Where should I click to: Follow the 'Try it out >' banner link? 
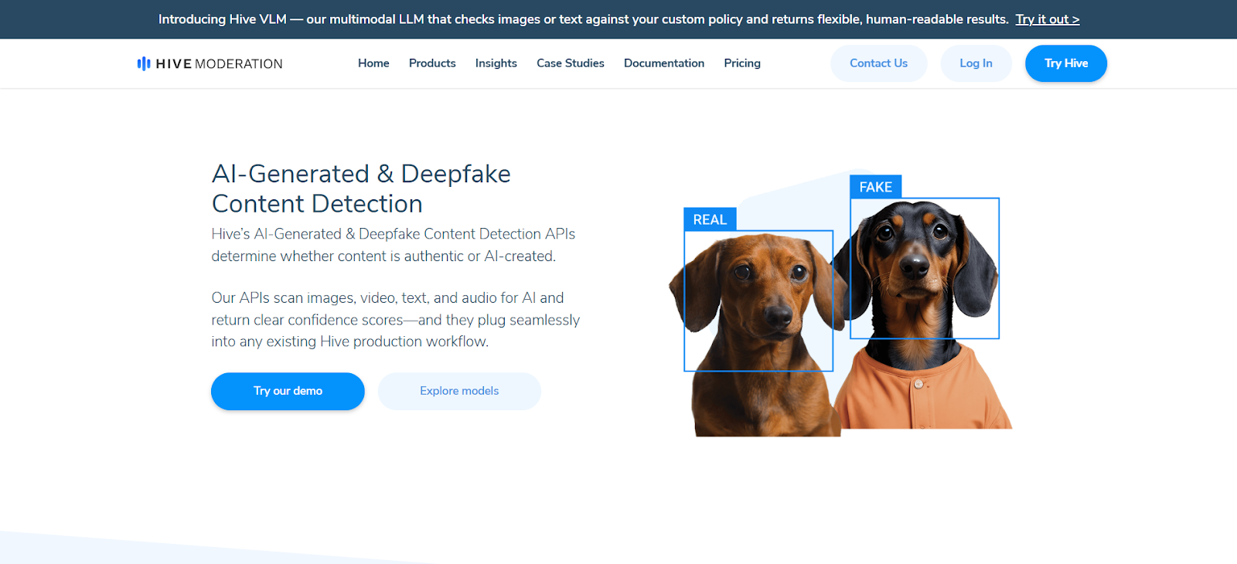pyautogui.click(x=1048, y=19)
